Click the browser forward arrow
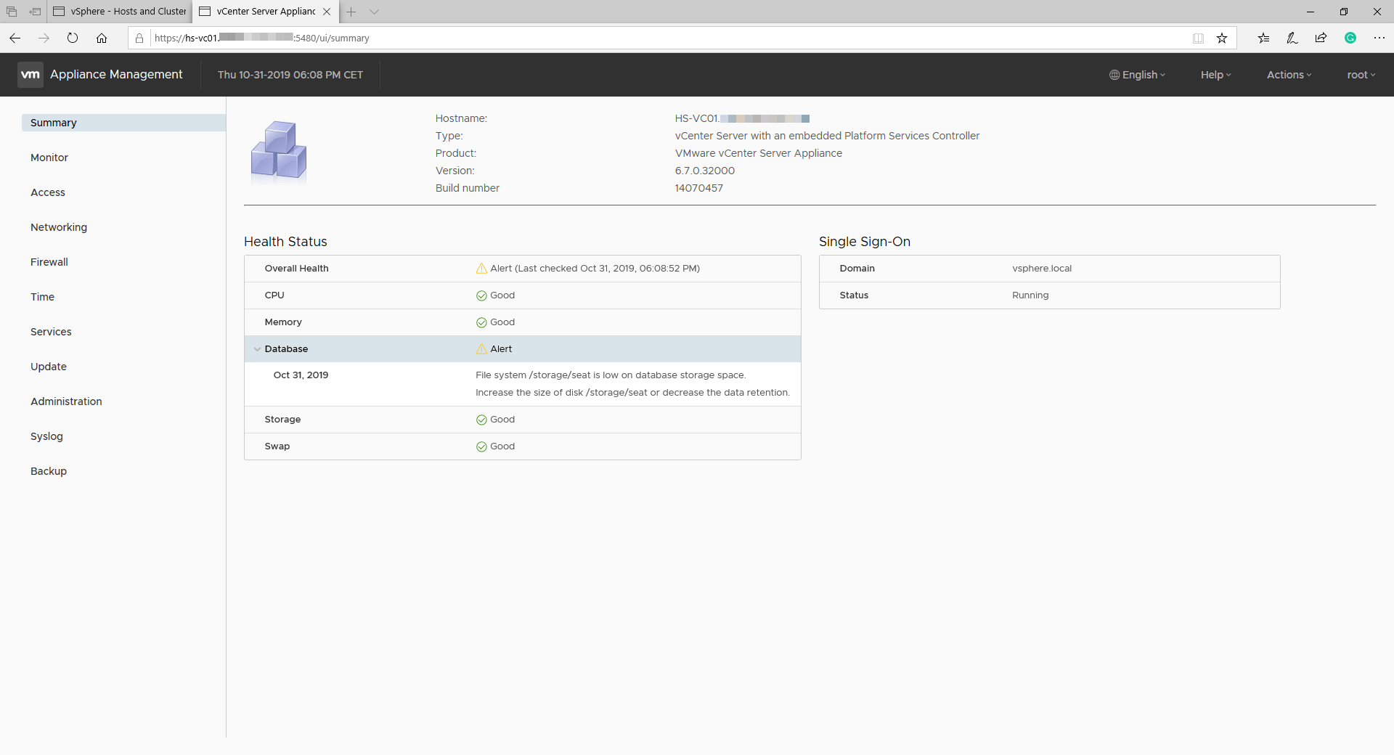The image size is (1394, 755). [44, 38]
